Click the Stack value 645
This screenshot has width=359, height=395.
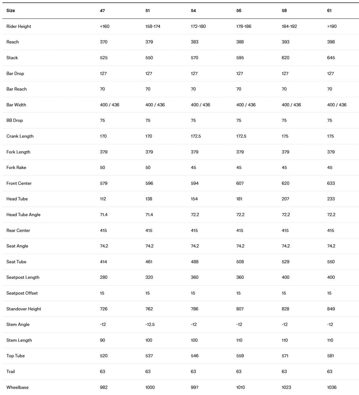click(331, 58)
